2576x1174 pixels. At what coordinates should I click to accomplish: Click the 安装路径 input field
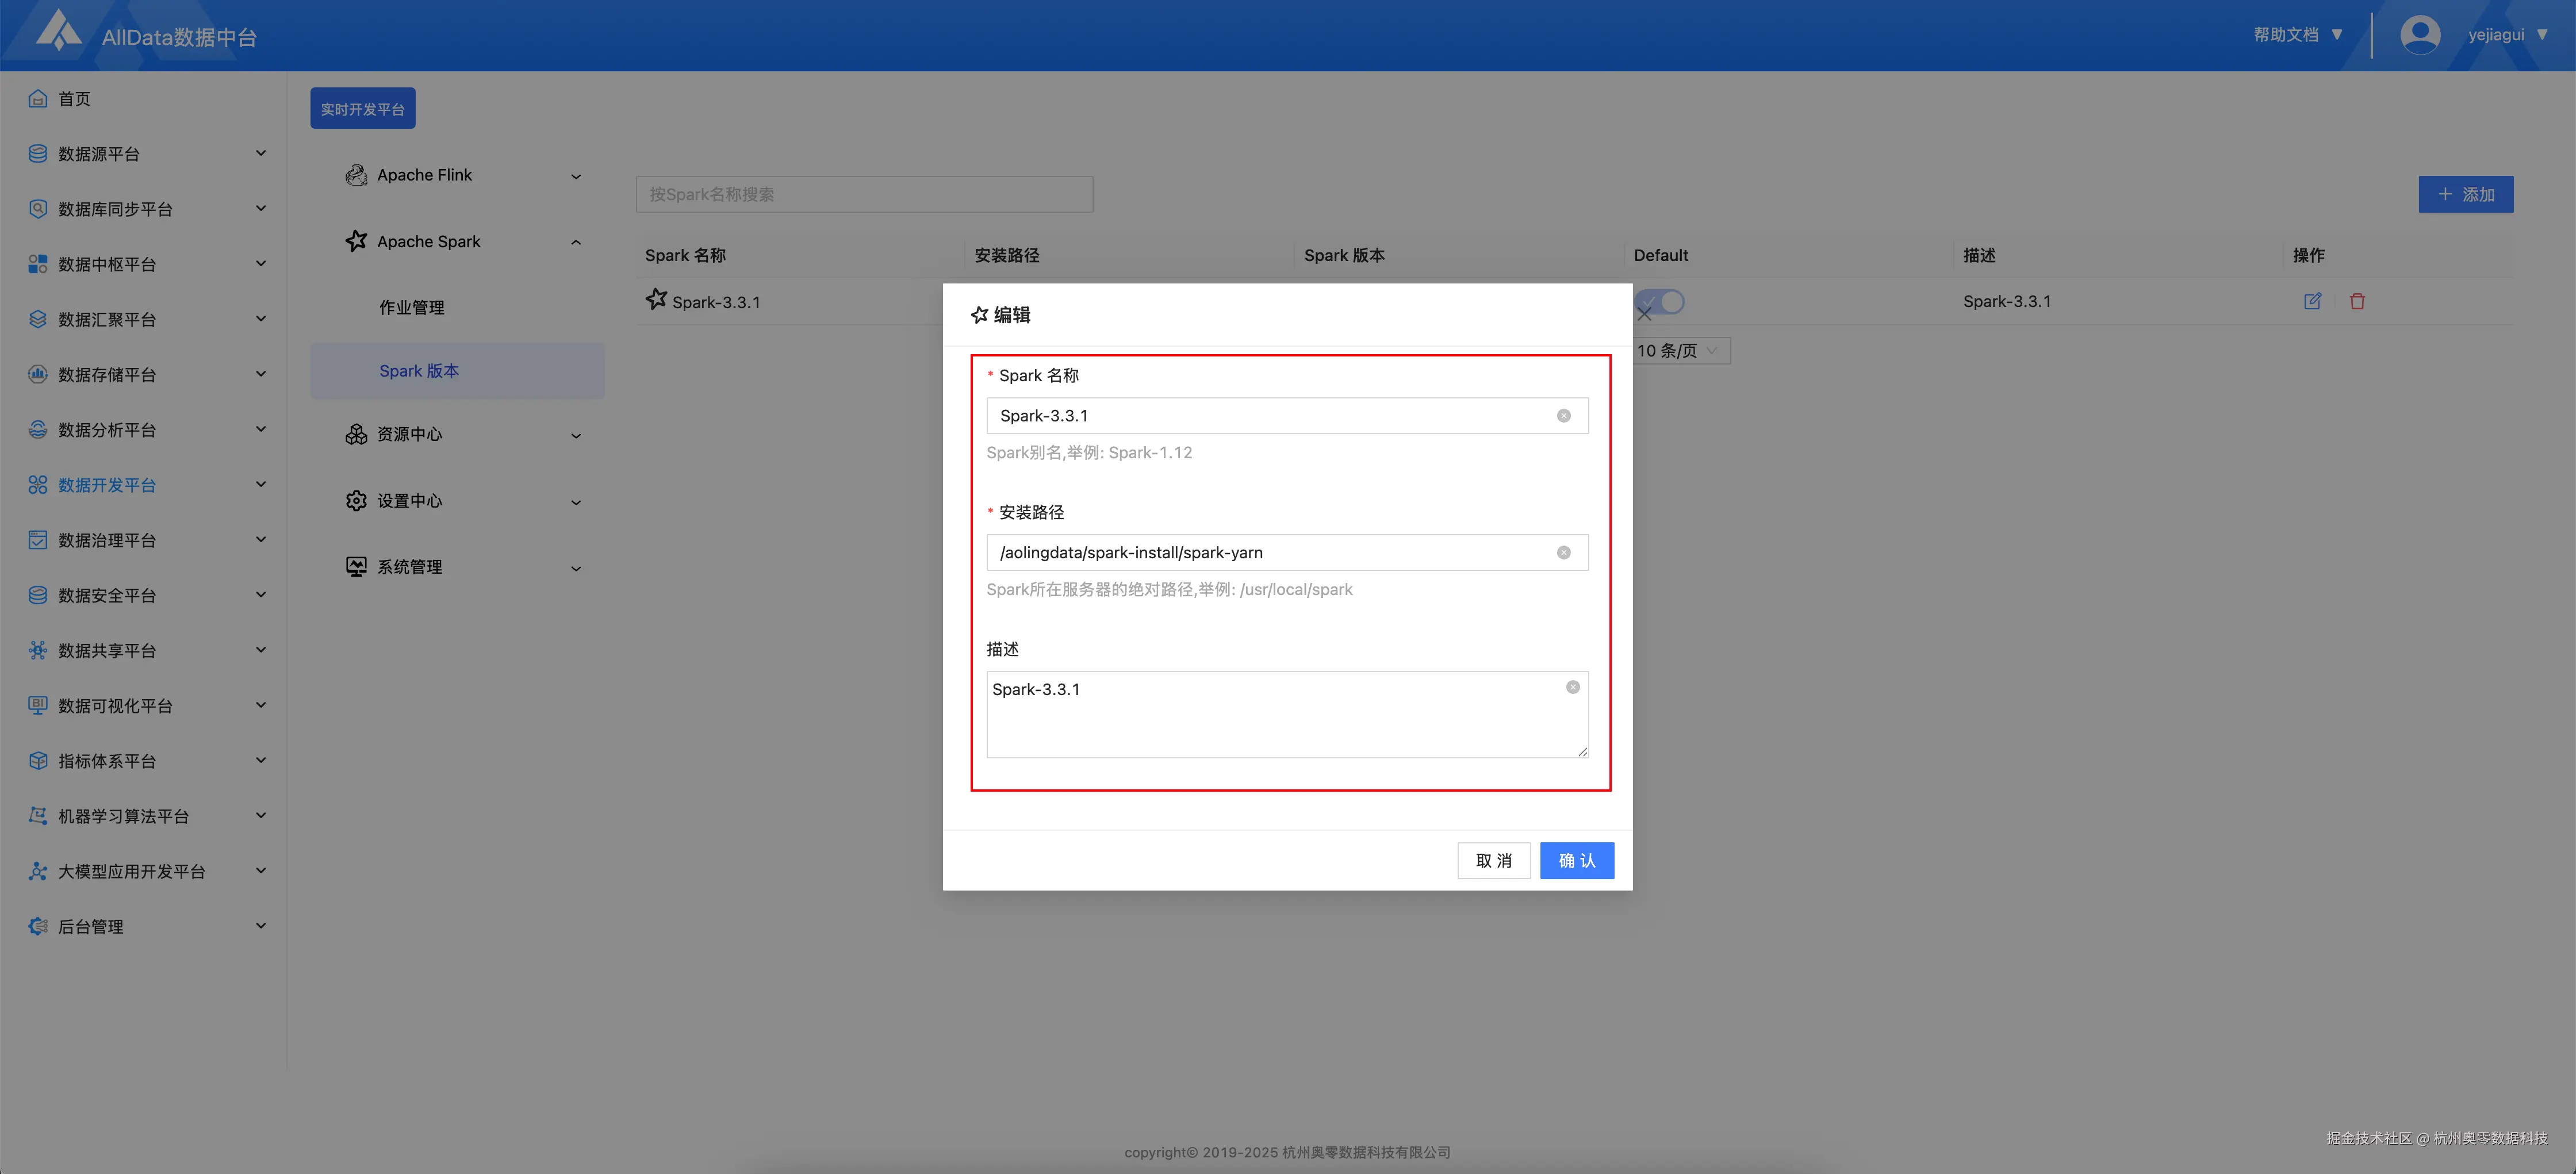point(1270,553)
